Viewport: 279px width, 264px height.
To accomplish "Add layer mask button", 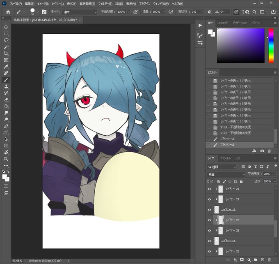I will click(242, 260).
